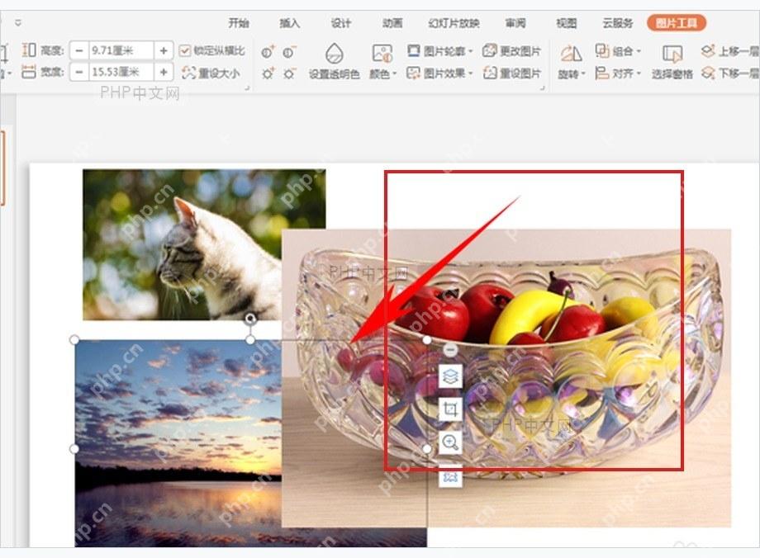Open the 组合 dropdown
Image resolution: width=760 pixels, height=558 pixels.
[x=618, y=50]
